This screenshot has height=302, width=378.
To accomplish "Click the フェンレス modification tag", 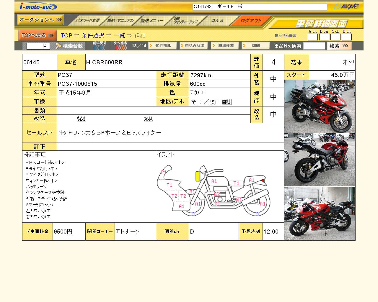I will 149,119.
